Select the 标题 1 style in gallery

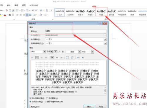point(80,13)
